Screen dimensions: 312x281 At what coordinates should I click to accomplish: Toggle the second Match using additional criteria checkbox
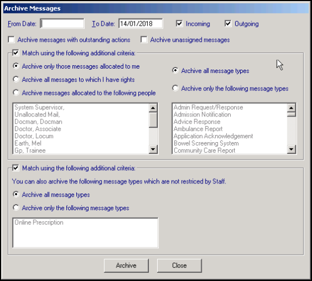[16, 168]
